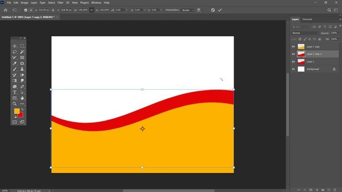Toggle the maintain aspect ratio link
Viewport: 342px width, 192px height.
click(x=91, y=10)
